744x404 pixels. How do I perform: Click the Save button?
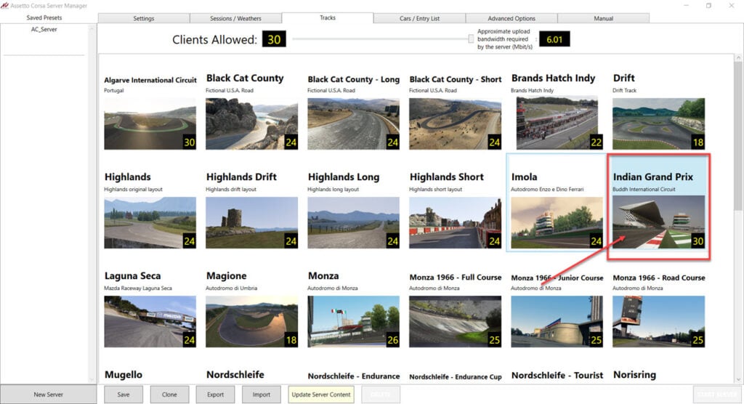[x=124, y=395]
